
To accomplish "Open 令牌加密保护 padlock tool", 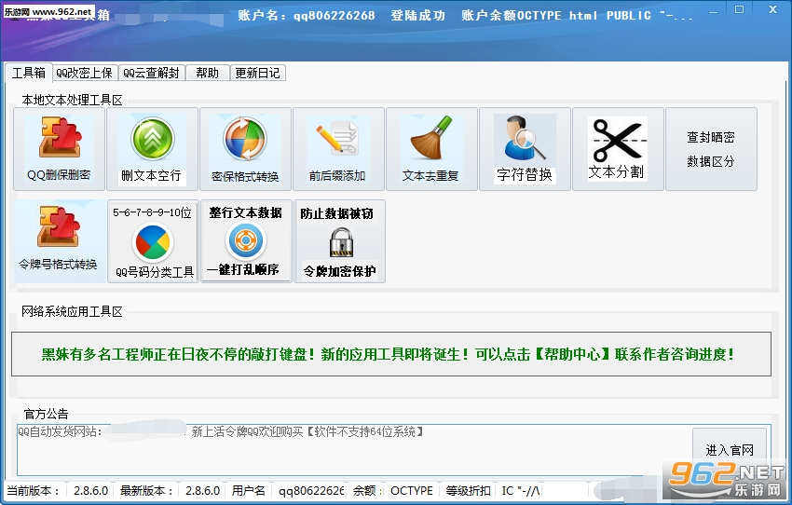I will 339,241.
